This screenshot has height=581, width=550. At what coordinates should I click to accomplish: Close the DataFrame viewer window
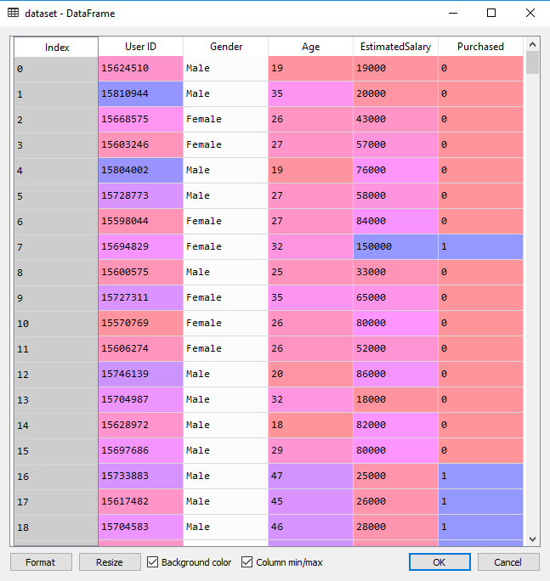530,14
